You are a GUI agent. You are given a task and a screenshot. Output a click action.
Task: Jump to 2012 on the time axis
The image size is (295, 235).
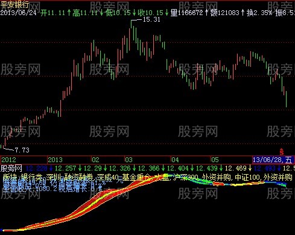[x=8, y=160]
